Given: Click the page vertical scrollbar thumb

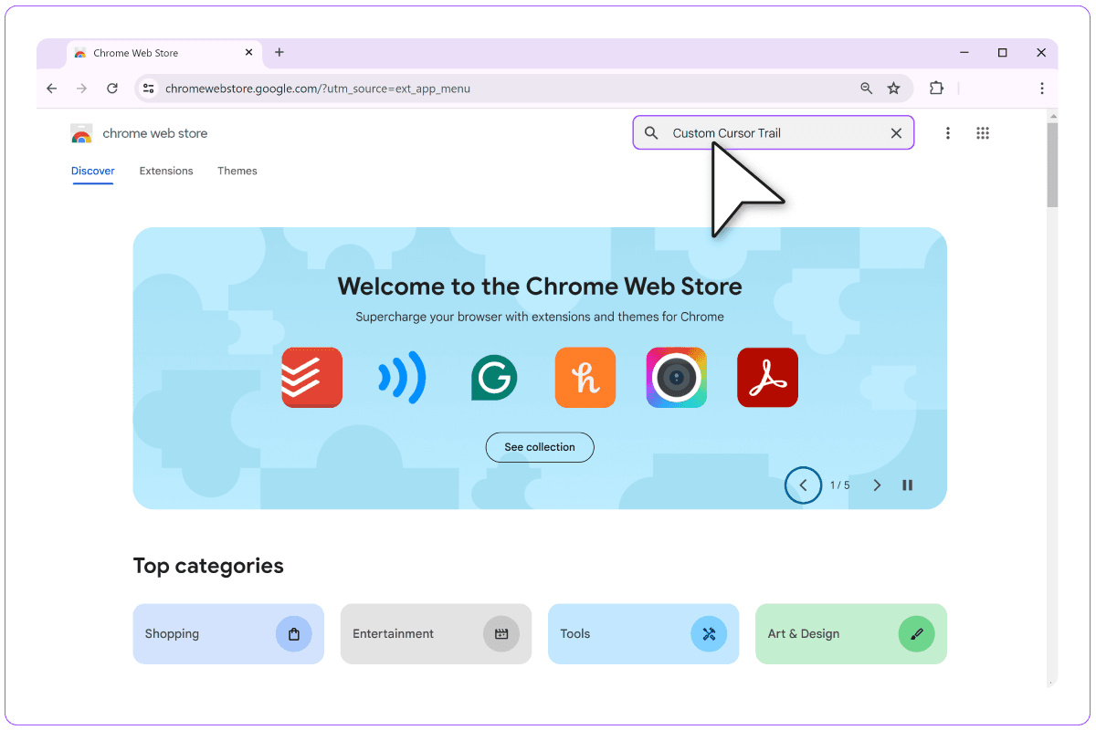Looking at the screenshot, I should (x=1052, y=165).
